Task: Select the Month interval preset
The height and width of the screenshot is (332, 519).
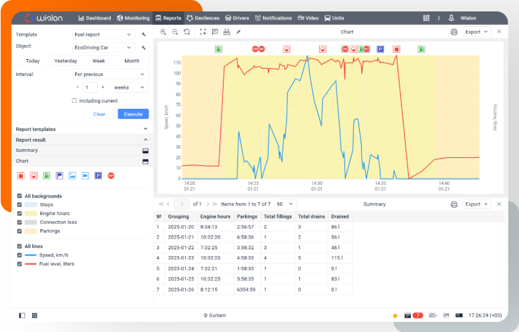Action: (132, 61)
